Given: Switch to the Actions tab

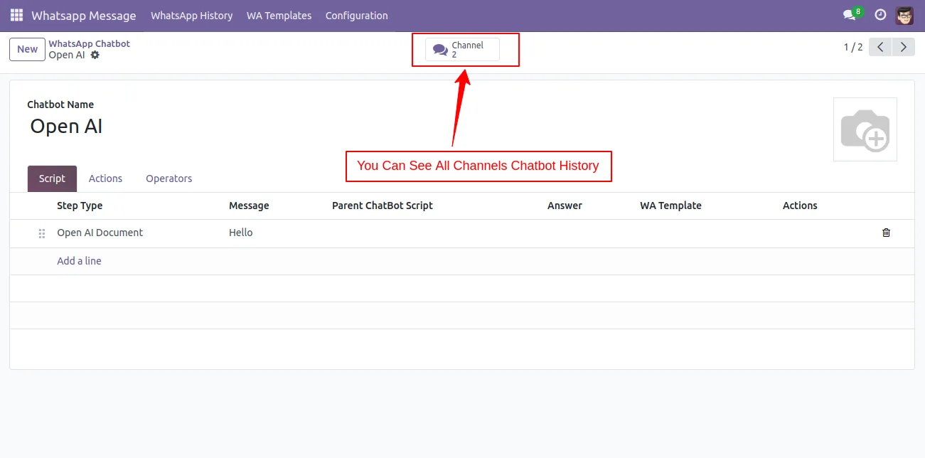Looking at the screenshot, I should [x=105, y=179].
